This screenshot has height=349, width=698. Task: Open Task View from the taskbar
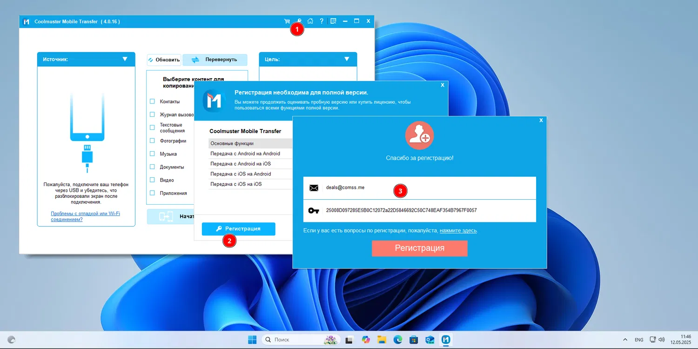coord(349,340)
